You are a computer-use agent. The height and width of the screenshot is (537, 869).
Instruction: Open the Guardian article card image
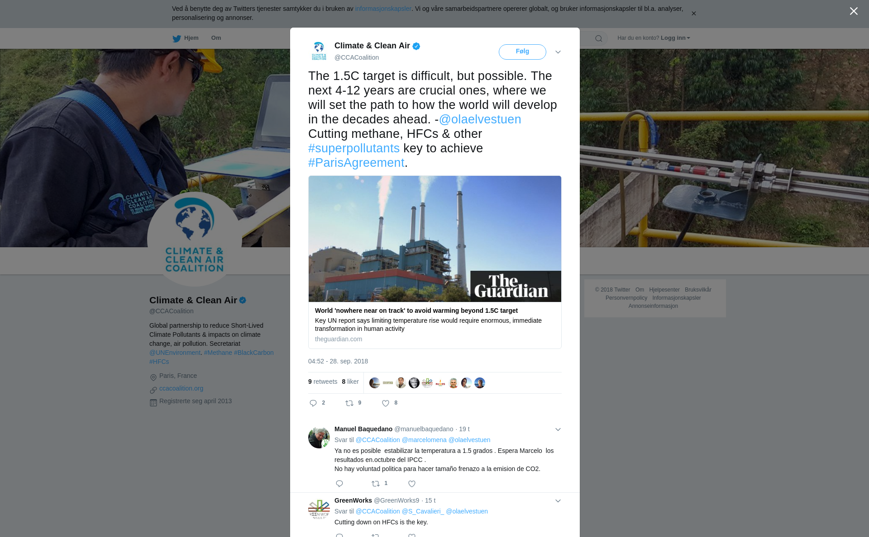(435, 239)
